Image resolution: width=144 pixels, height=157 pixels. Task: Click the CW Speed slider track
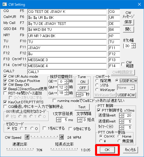[44, 137]
